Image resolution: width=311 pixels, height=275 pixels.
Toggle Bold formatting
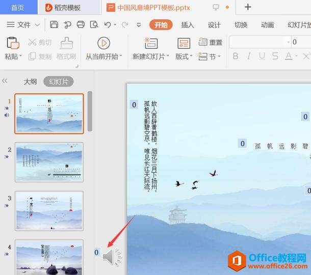pos(236,56)
